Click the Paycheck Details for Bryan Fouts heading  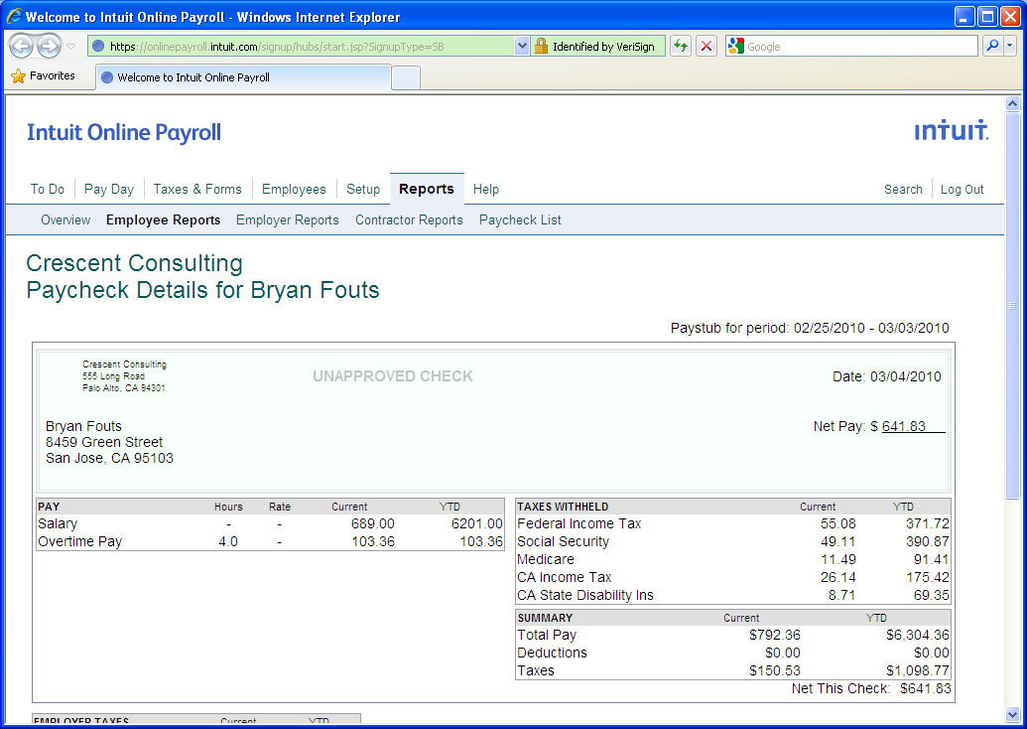pos(203,290)
